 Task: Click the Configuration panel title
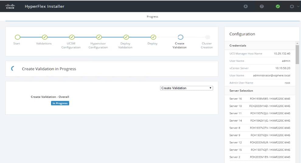point(242,34)
